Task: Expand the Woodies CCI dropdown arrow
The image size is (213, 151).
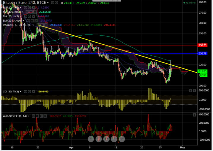Action: click(29, 116)
